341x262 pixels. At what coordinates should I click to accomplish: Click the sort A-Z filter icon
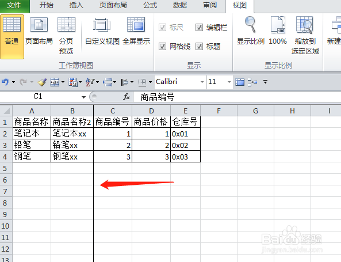90,82
